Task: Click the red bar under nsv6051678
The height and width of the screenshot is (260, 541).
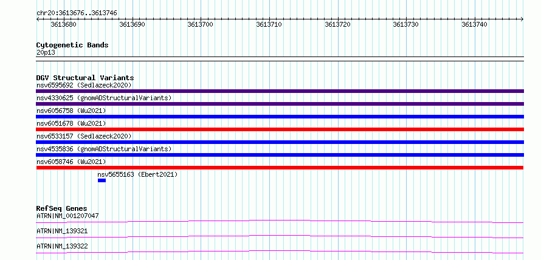Action: point(280,129)
